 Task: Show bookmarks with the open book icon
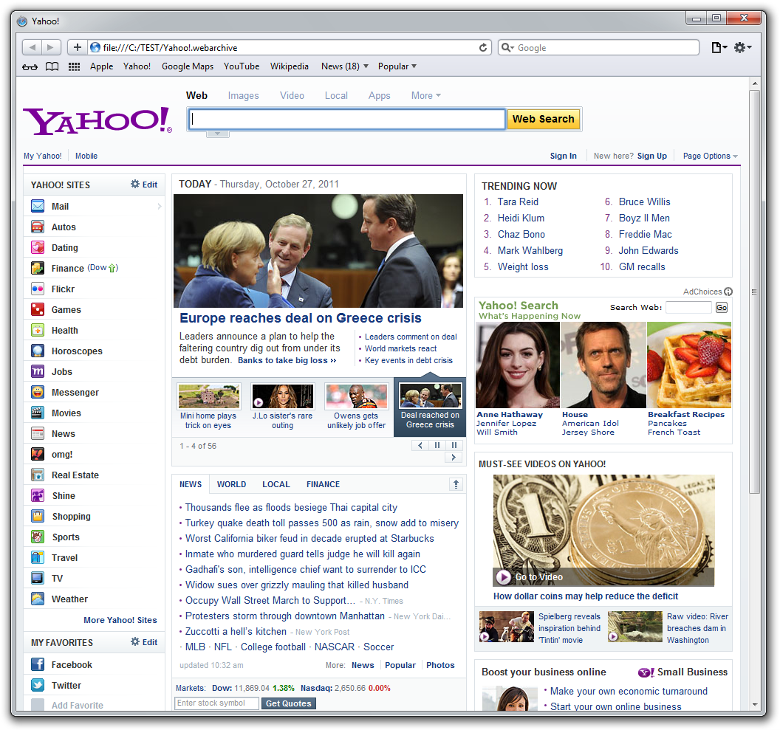pos(52,66)
